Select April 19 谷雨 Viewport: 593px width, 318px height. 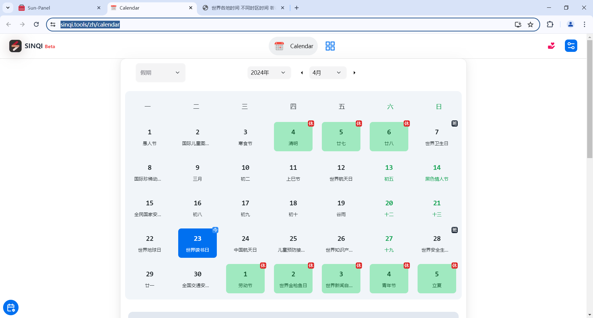point(341,208)
